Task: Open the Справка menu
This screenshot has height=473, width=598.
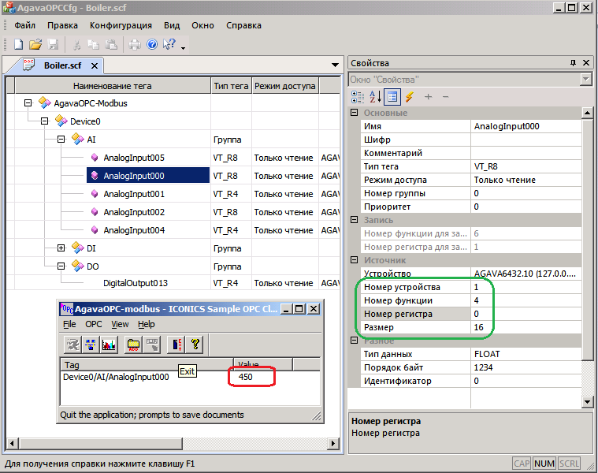Action: 243,25
